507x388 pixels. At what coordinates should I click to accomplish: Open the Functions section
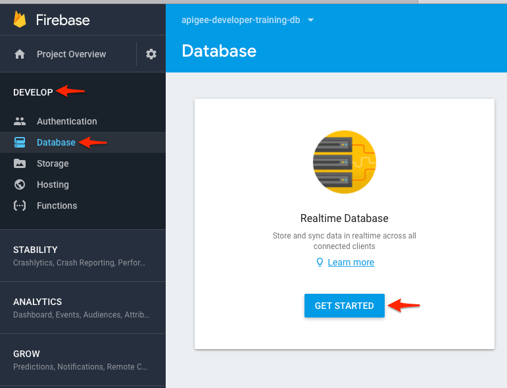click(x=83, y=206)
